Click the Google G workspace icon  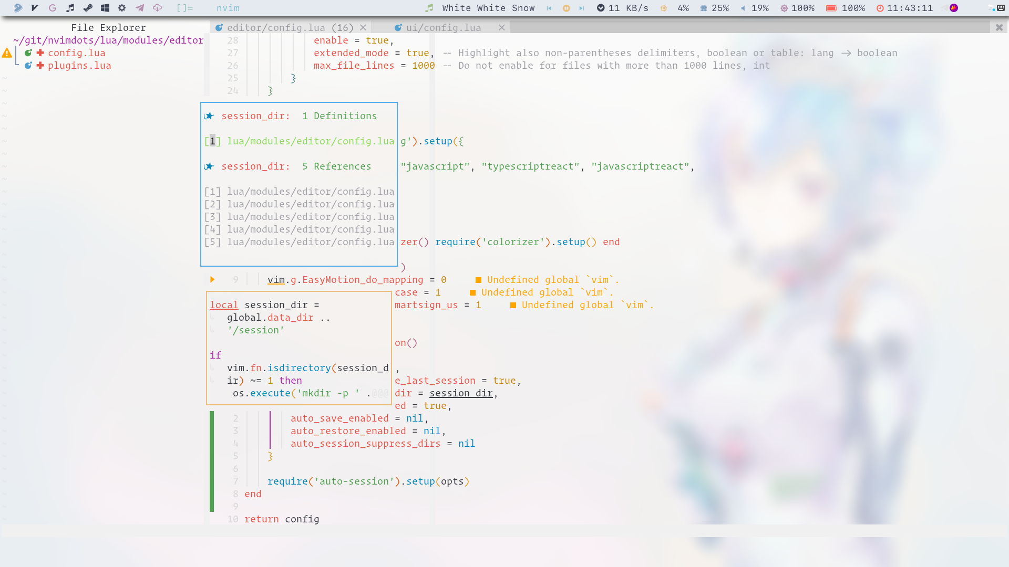[x=53, y=8]
